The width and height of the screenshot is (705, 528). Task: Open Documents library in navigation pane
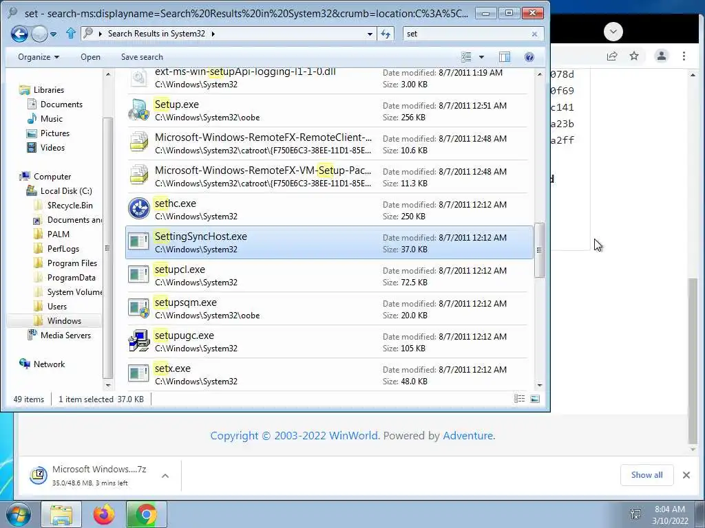61,104
